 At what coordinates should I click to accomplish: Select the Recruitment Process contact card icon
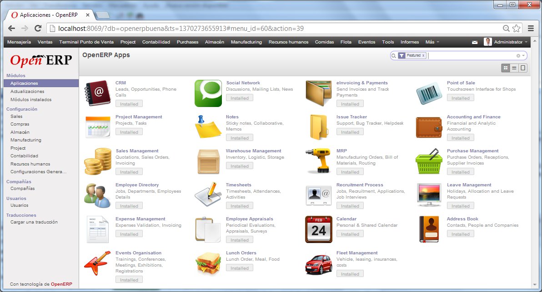click(319, 195)
